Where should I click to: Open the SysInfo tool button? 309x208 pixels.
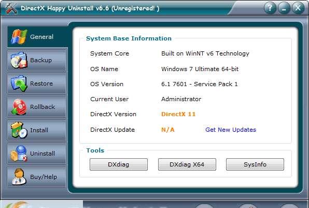coord(255,164)
